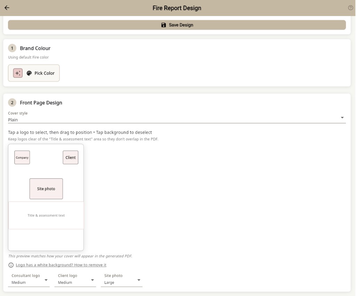Select the Client logo placeholder
This screenshot has height=296, width=356.
71,158
